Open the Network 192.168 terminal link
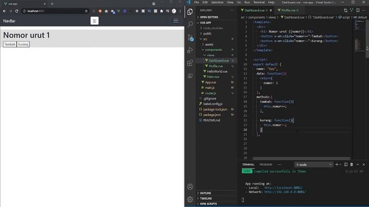The image size is (369, 207). tap(285, 192)
